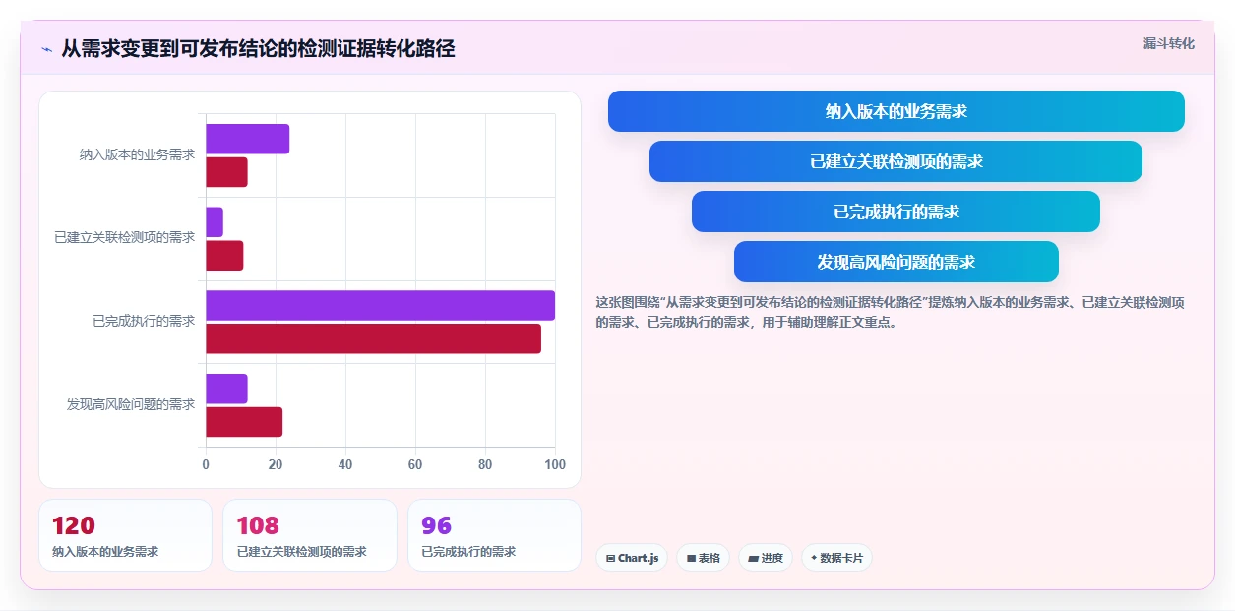This screenshot has height=611, width=1235.
Task: Click the lightning icon beside the card title
Action: point(46,49)
